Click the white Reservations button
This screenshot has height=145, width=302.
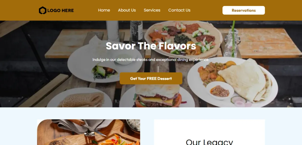[244, 10]
